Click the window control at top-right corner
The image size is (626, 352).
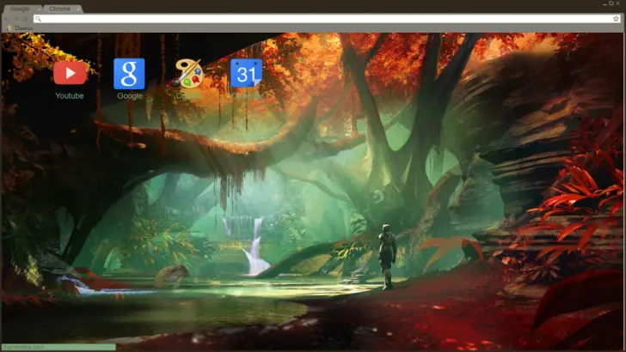coord(618,4)
